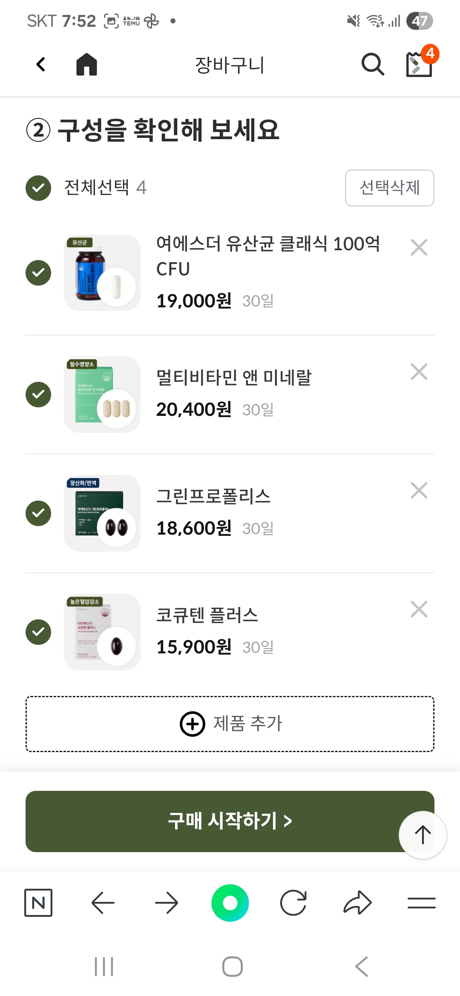
Task: Deselect the 코큐텐 플러스 checkbox
Action: pyautogui.click(x=38, y=632)
